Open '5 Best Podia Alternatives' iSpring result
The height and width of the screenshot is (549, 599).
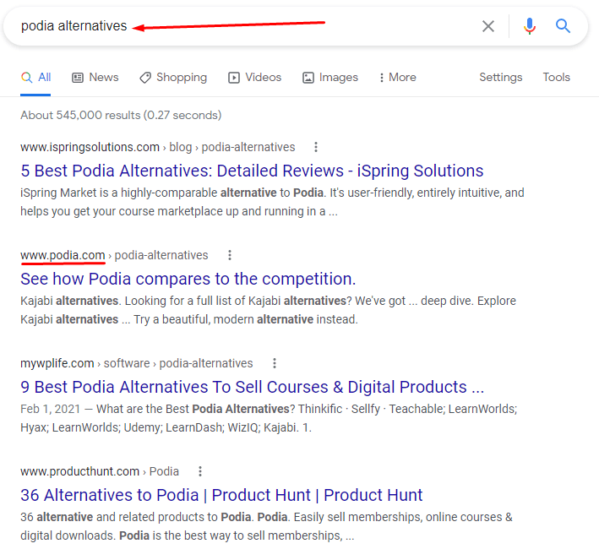point(252,171)
